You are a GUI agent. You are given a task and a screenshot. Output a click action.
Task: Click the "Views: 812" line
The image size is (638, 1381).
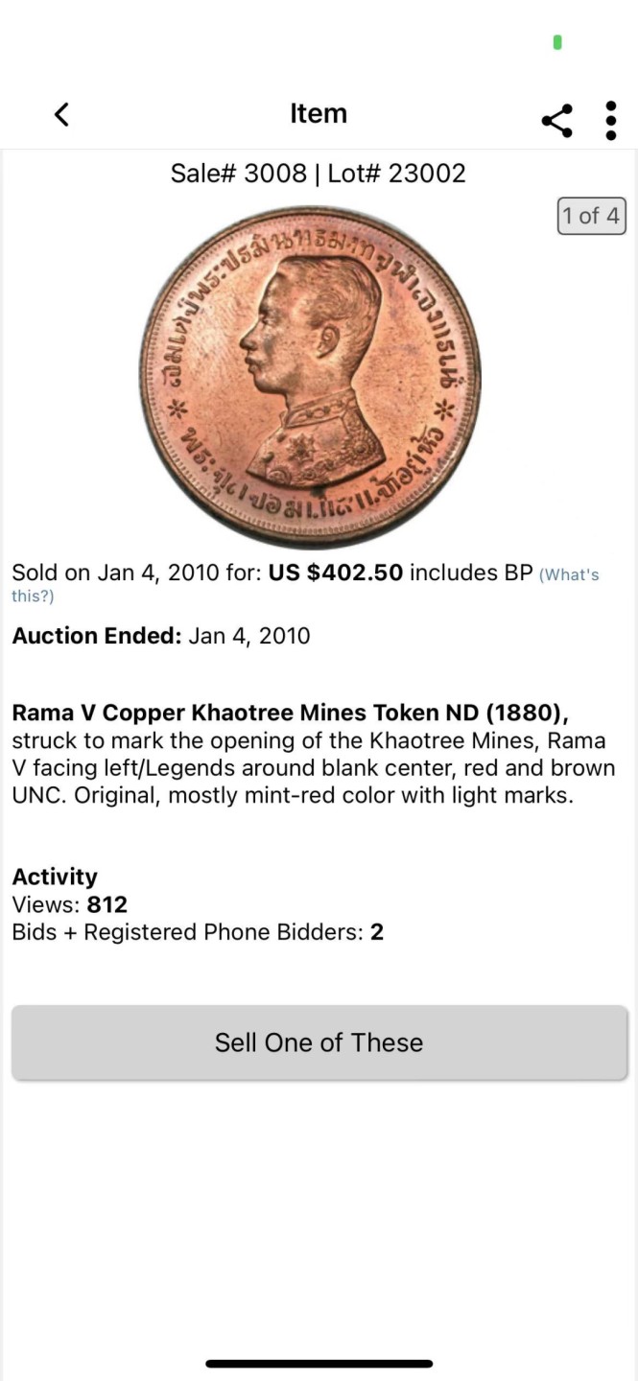pyautogui.click(x=69, y=904)
